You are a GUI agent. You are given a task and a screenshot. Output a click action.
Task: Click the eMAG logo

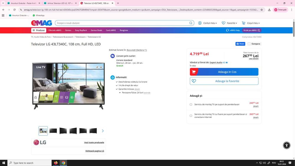(42, 23)
